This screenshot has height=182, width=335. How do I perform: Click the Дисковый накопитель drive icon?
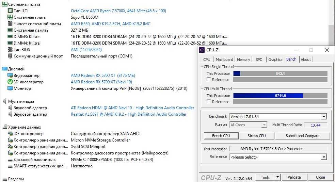pyautogui.click(x=10, y=160)
